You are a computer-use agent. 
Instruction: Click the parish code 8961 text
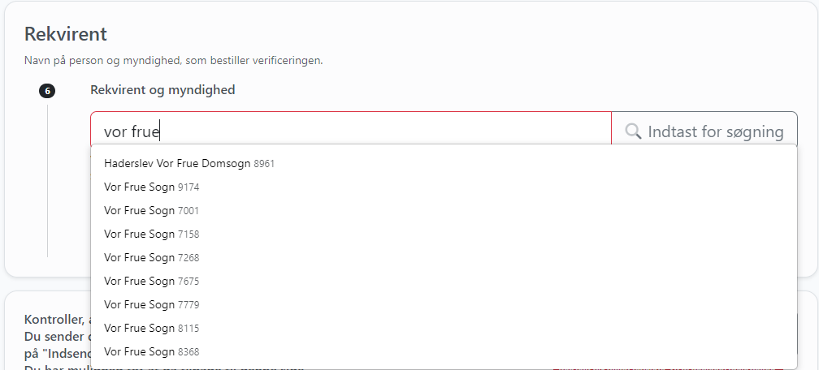click(x=264, y=164)
